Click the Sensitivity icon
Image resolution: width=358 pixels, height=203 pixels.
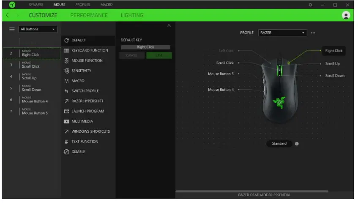coord(66,71)
